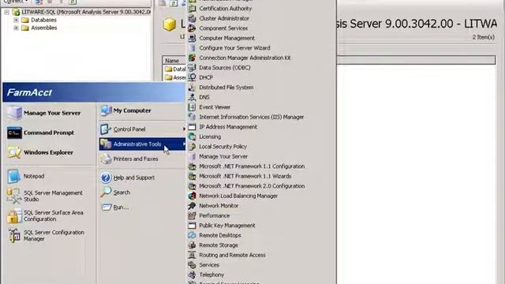Screen dimensions: 505x284
Task: Click the Data Sources (ODBC) icon
Action: coord(192,68)
